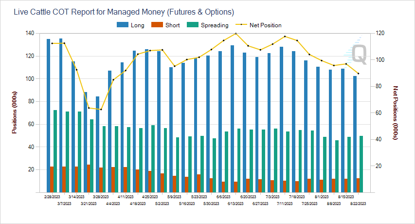Image resolution: width=415 pixels, height=224 pixels.
Task: Click the 6/13/2023 date axis label
Action: (x=235, y=204)
